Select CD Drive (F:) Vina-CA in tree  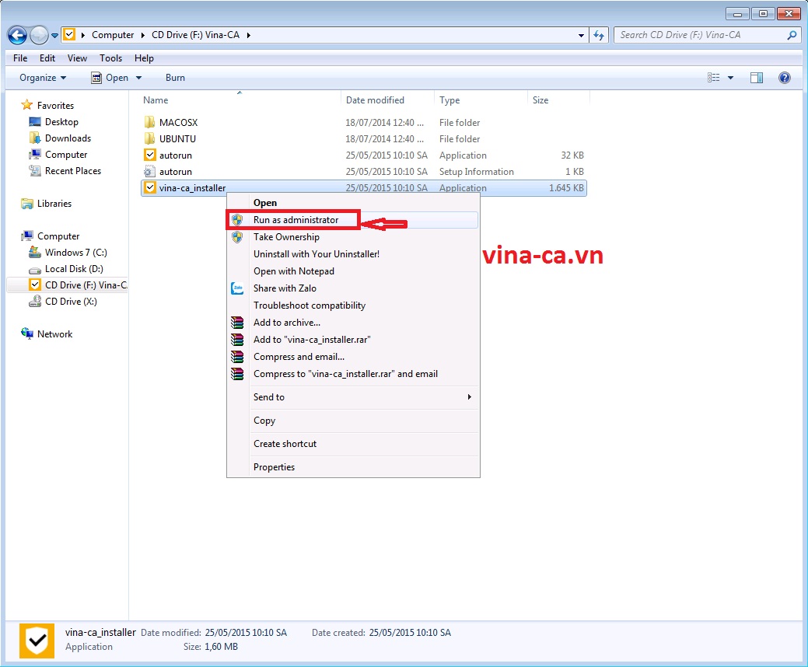[86, 285]
